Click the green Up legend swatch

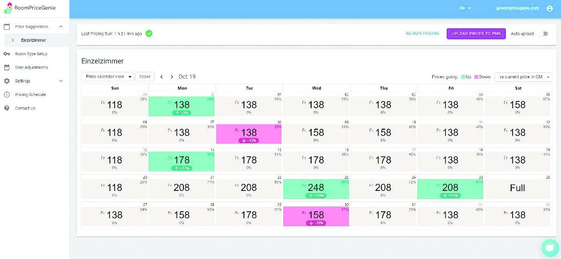462,77
